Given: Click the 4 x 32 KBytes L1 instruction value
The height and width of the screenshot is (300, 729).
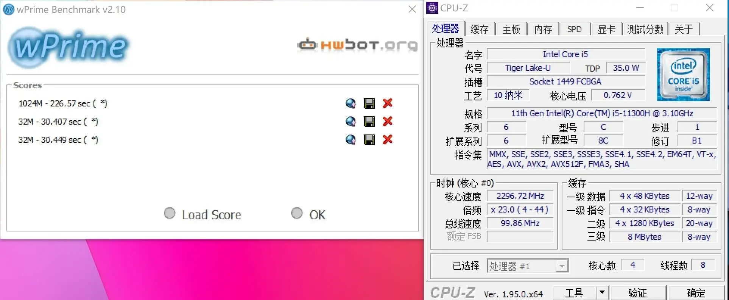Looking at the screenshot, I should click(645, 209).
